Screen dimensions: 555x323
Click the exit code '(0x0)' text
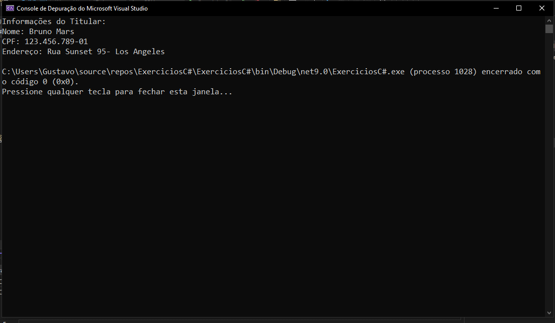(x=65, y=82)
